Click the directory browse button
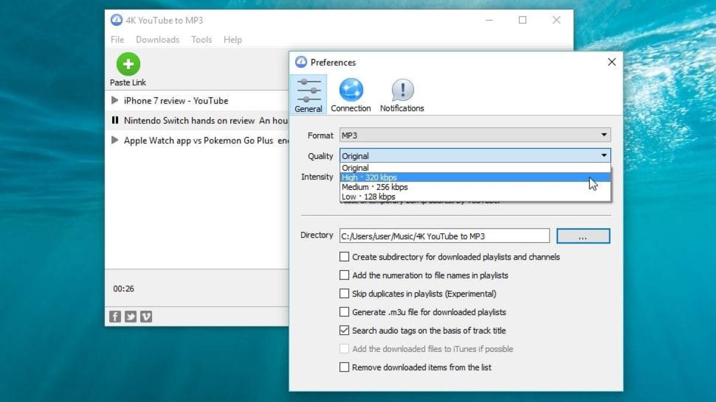Image resolution: width=716 pixels, height=402 pixels. [x=583, y=236]
